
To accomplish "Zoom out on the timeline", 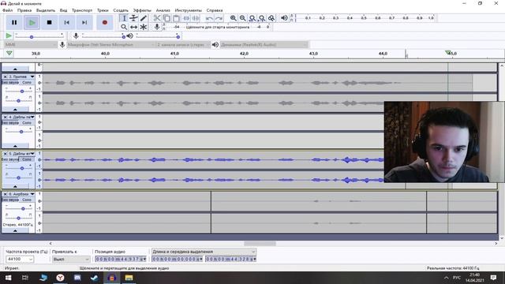I will [242, 18].
